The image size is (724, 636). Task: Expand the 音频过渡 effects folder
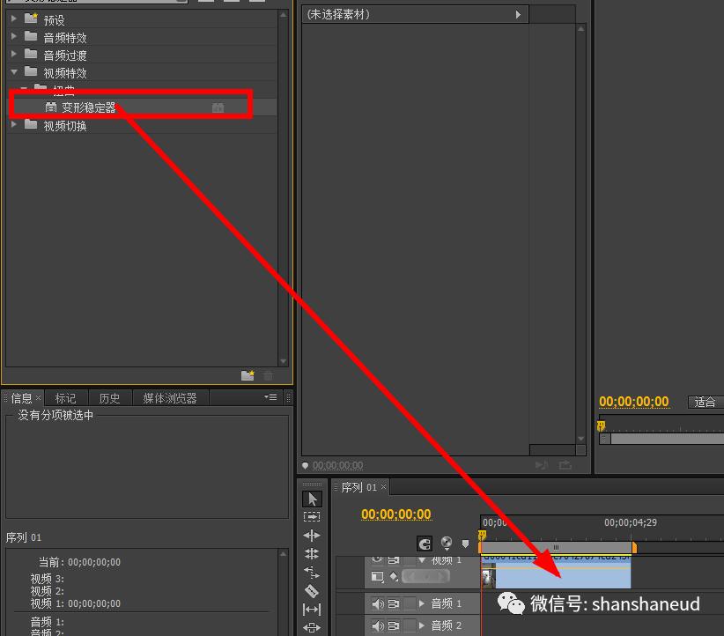[13, 55]
